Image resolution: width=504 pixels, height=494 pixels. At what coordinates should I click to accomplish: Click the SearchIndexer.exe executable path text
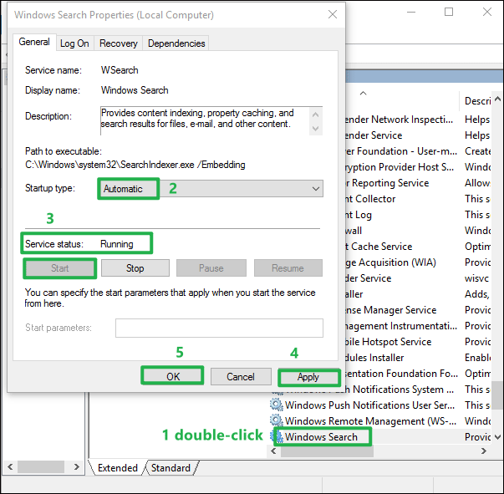click(x=135, y=165)
